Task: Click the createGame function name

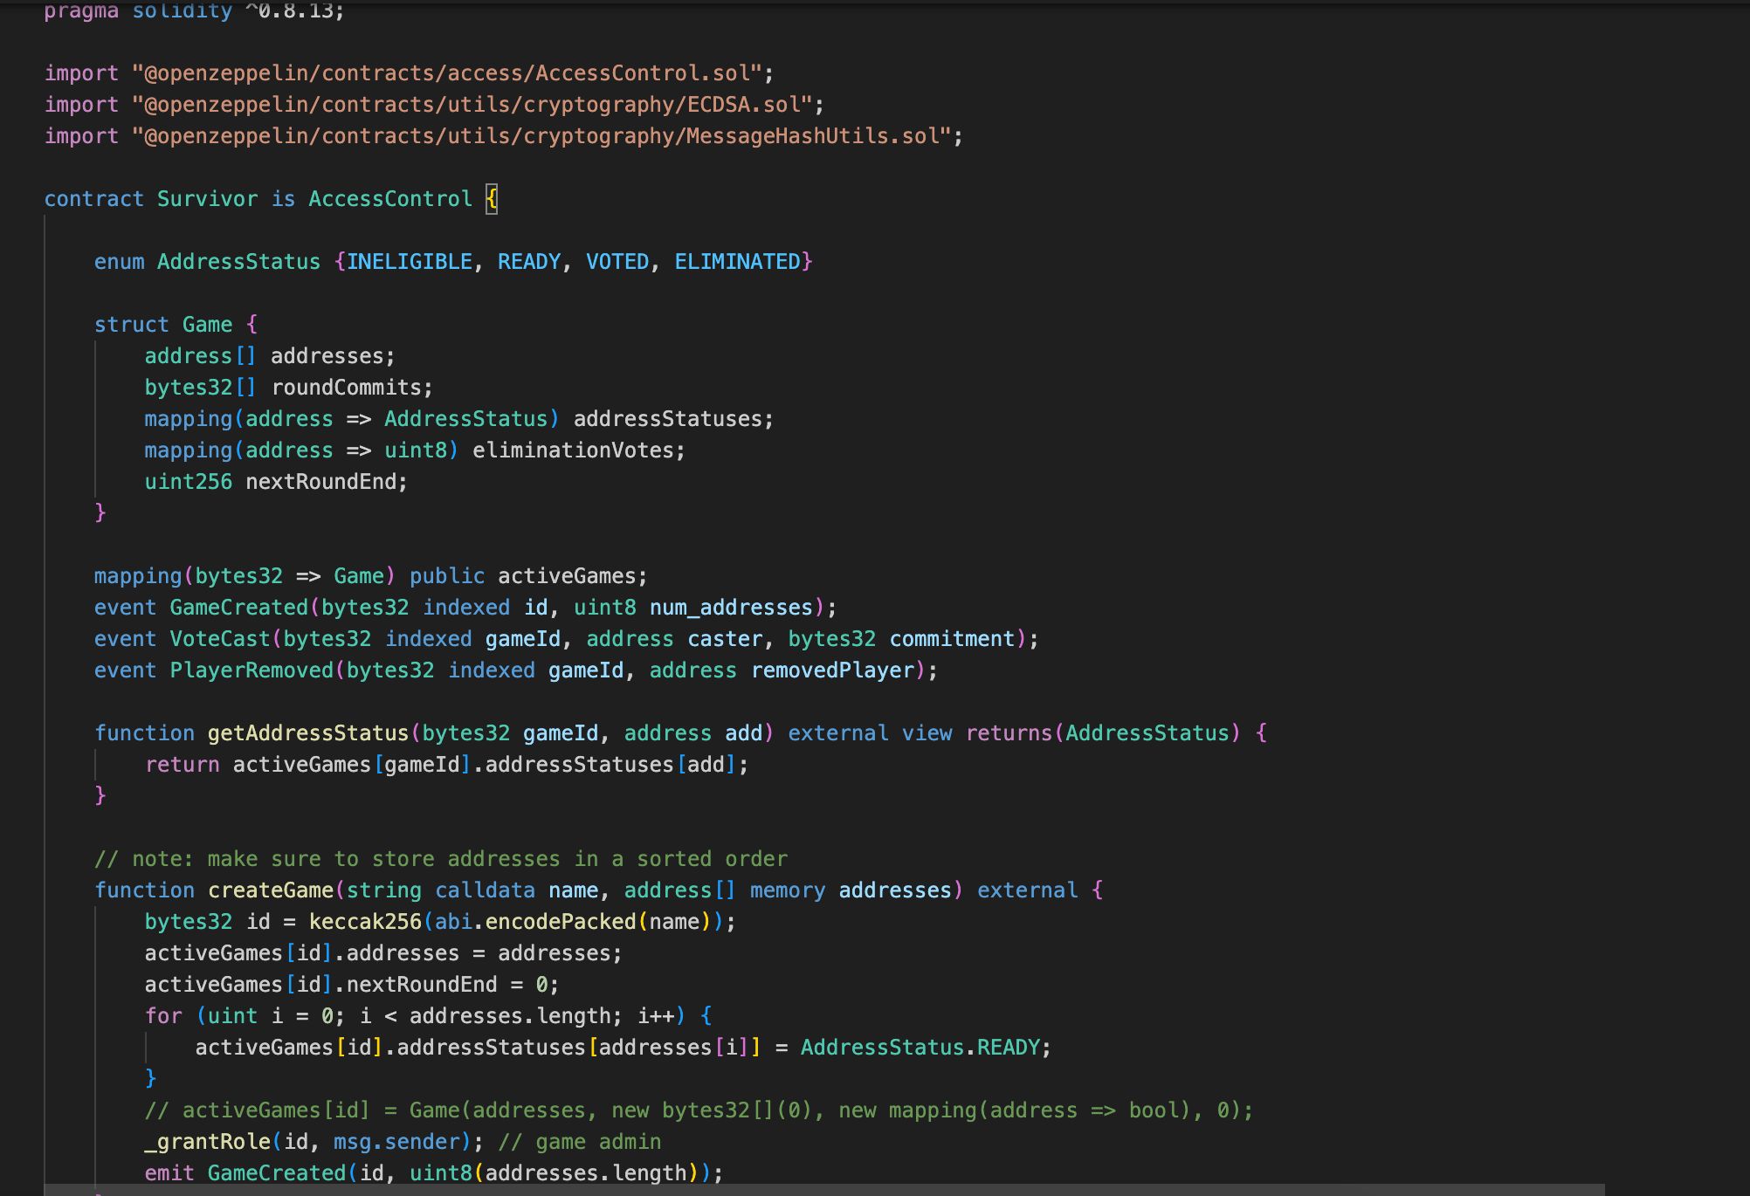Action: pos(271,890)
